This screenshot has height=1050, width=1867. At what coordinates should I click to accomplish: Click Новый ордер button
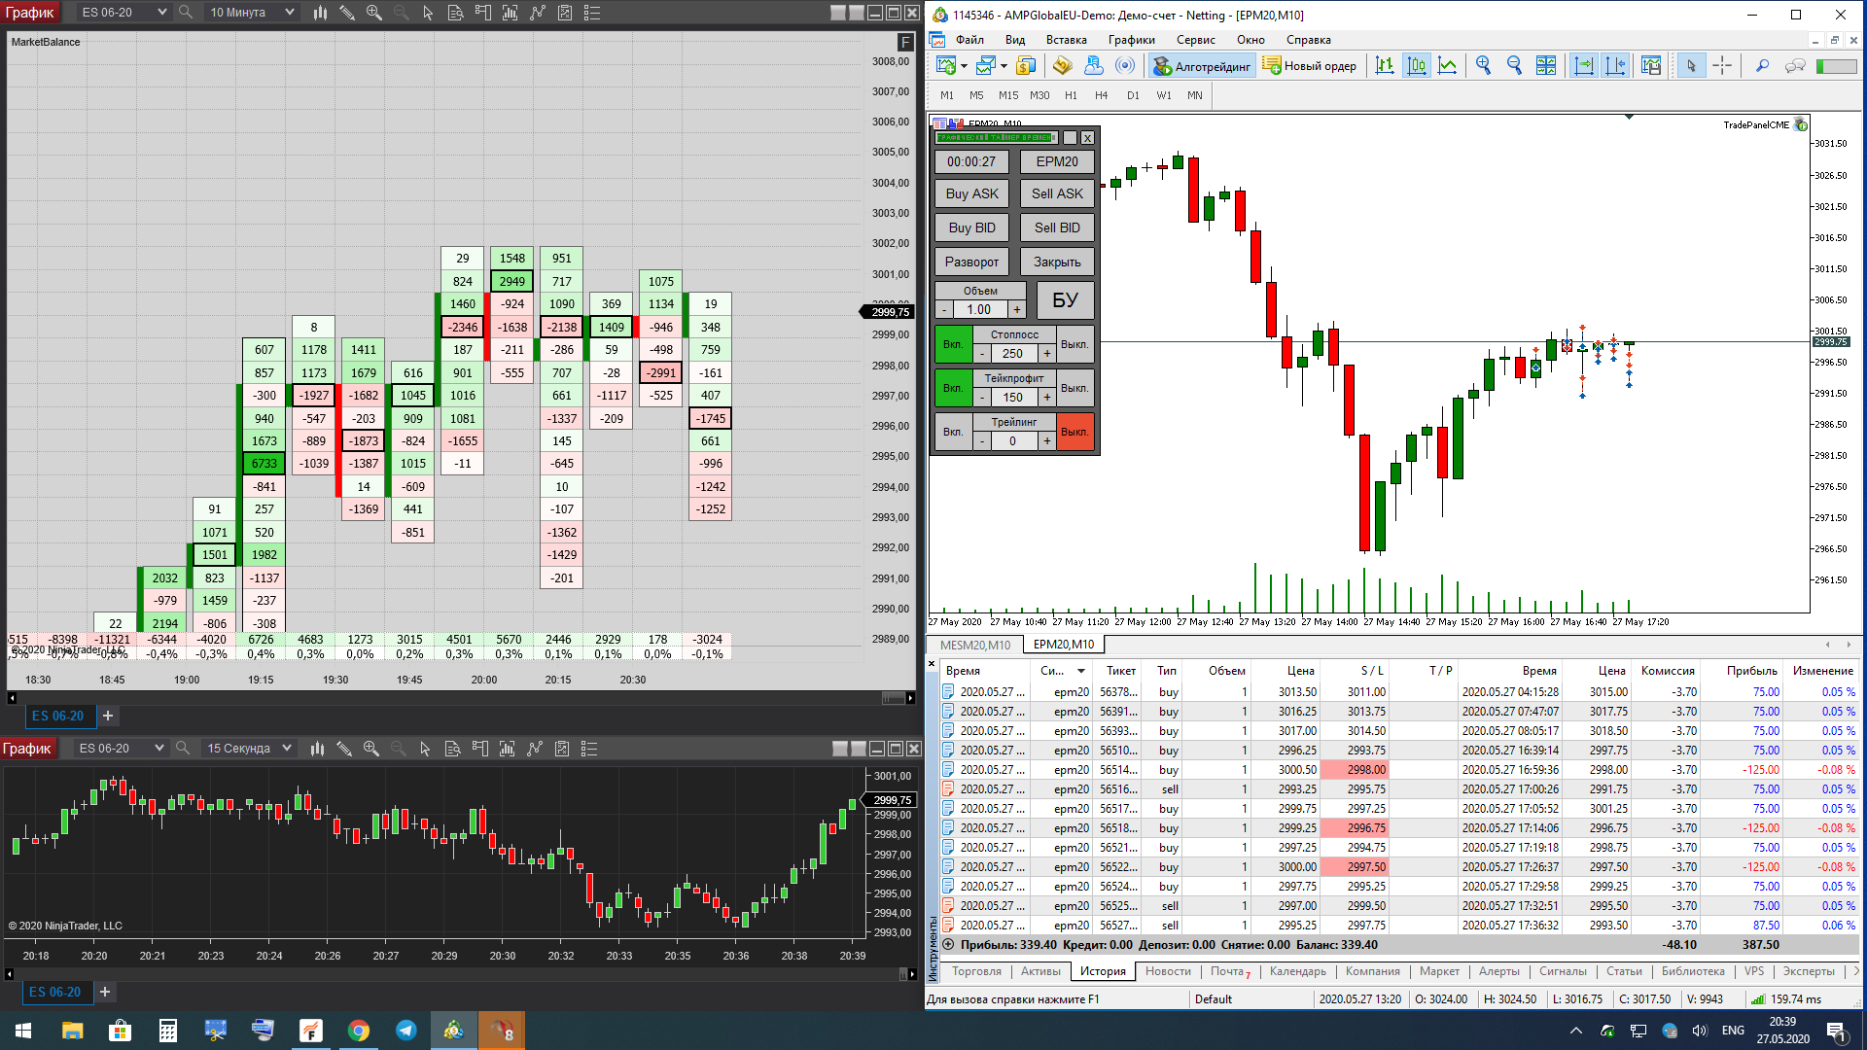coord(1310,66)
